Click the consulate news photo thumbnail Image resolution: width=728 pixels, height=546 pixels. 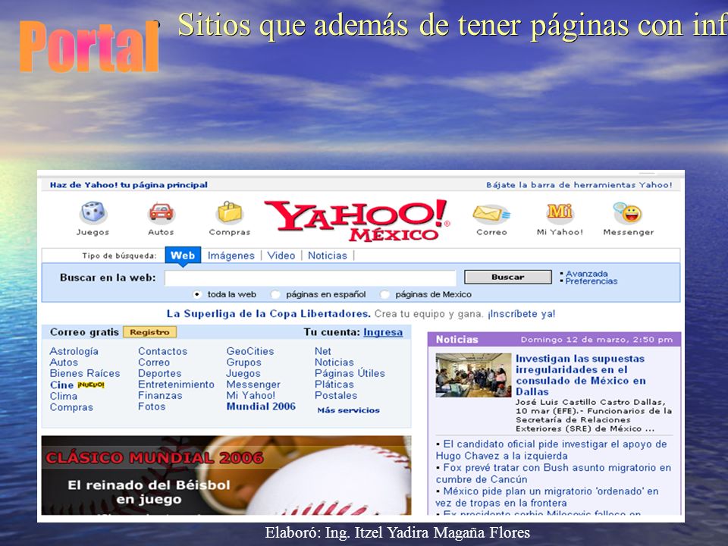473,375
